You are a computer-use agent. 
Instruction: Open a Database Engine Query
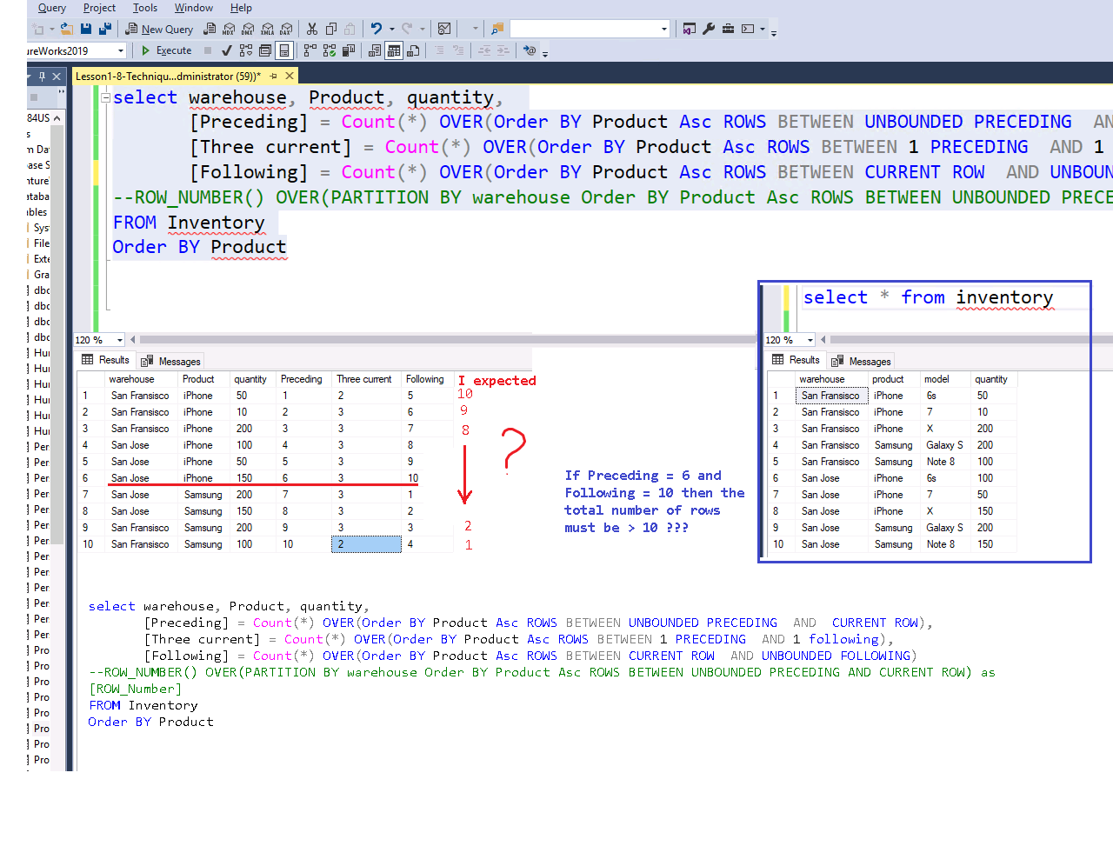pos(210,29)
